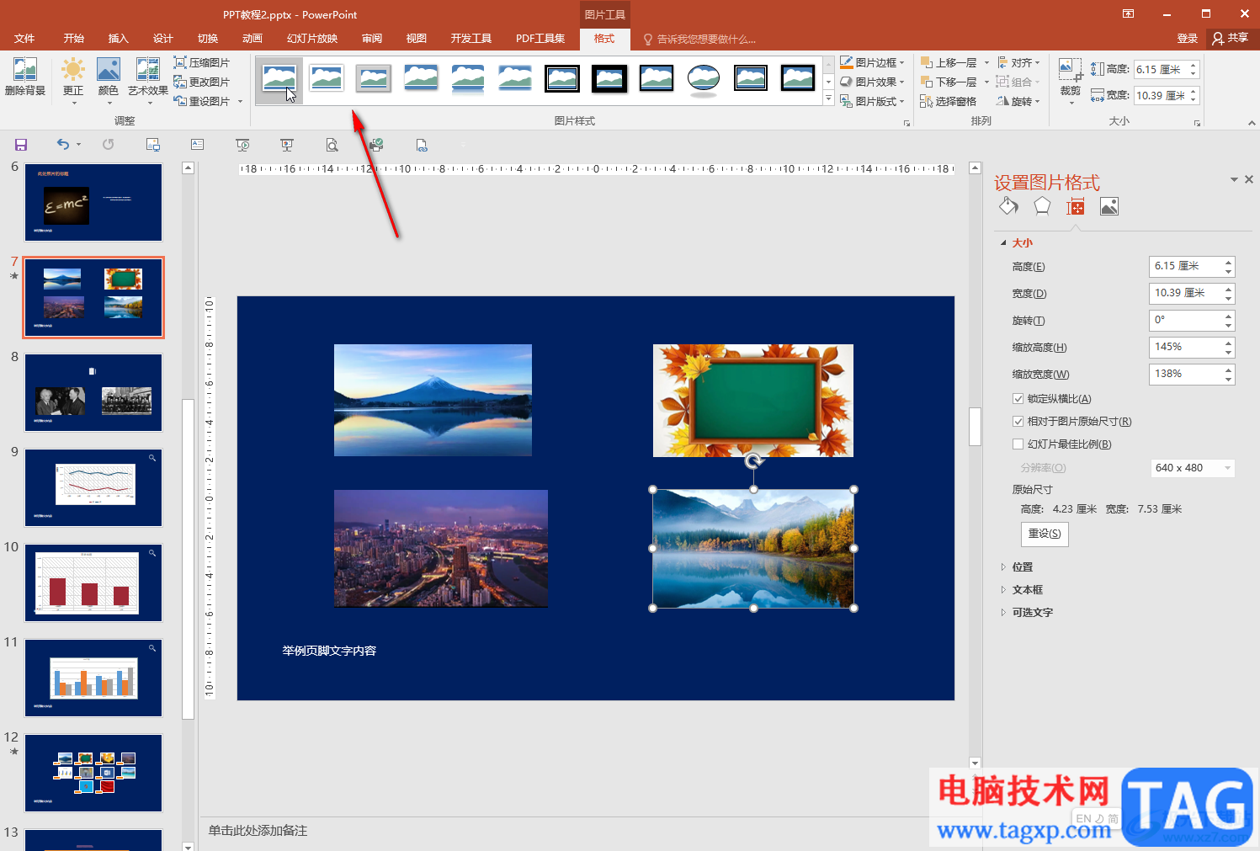Viewport: 1260px width, 851px height.
Task: Open the 图片版式 (Picture Layout) dropdown
Action: point(872,101)
